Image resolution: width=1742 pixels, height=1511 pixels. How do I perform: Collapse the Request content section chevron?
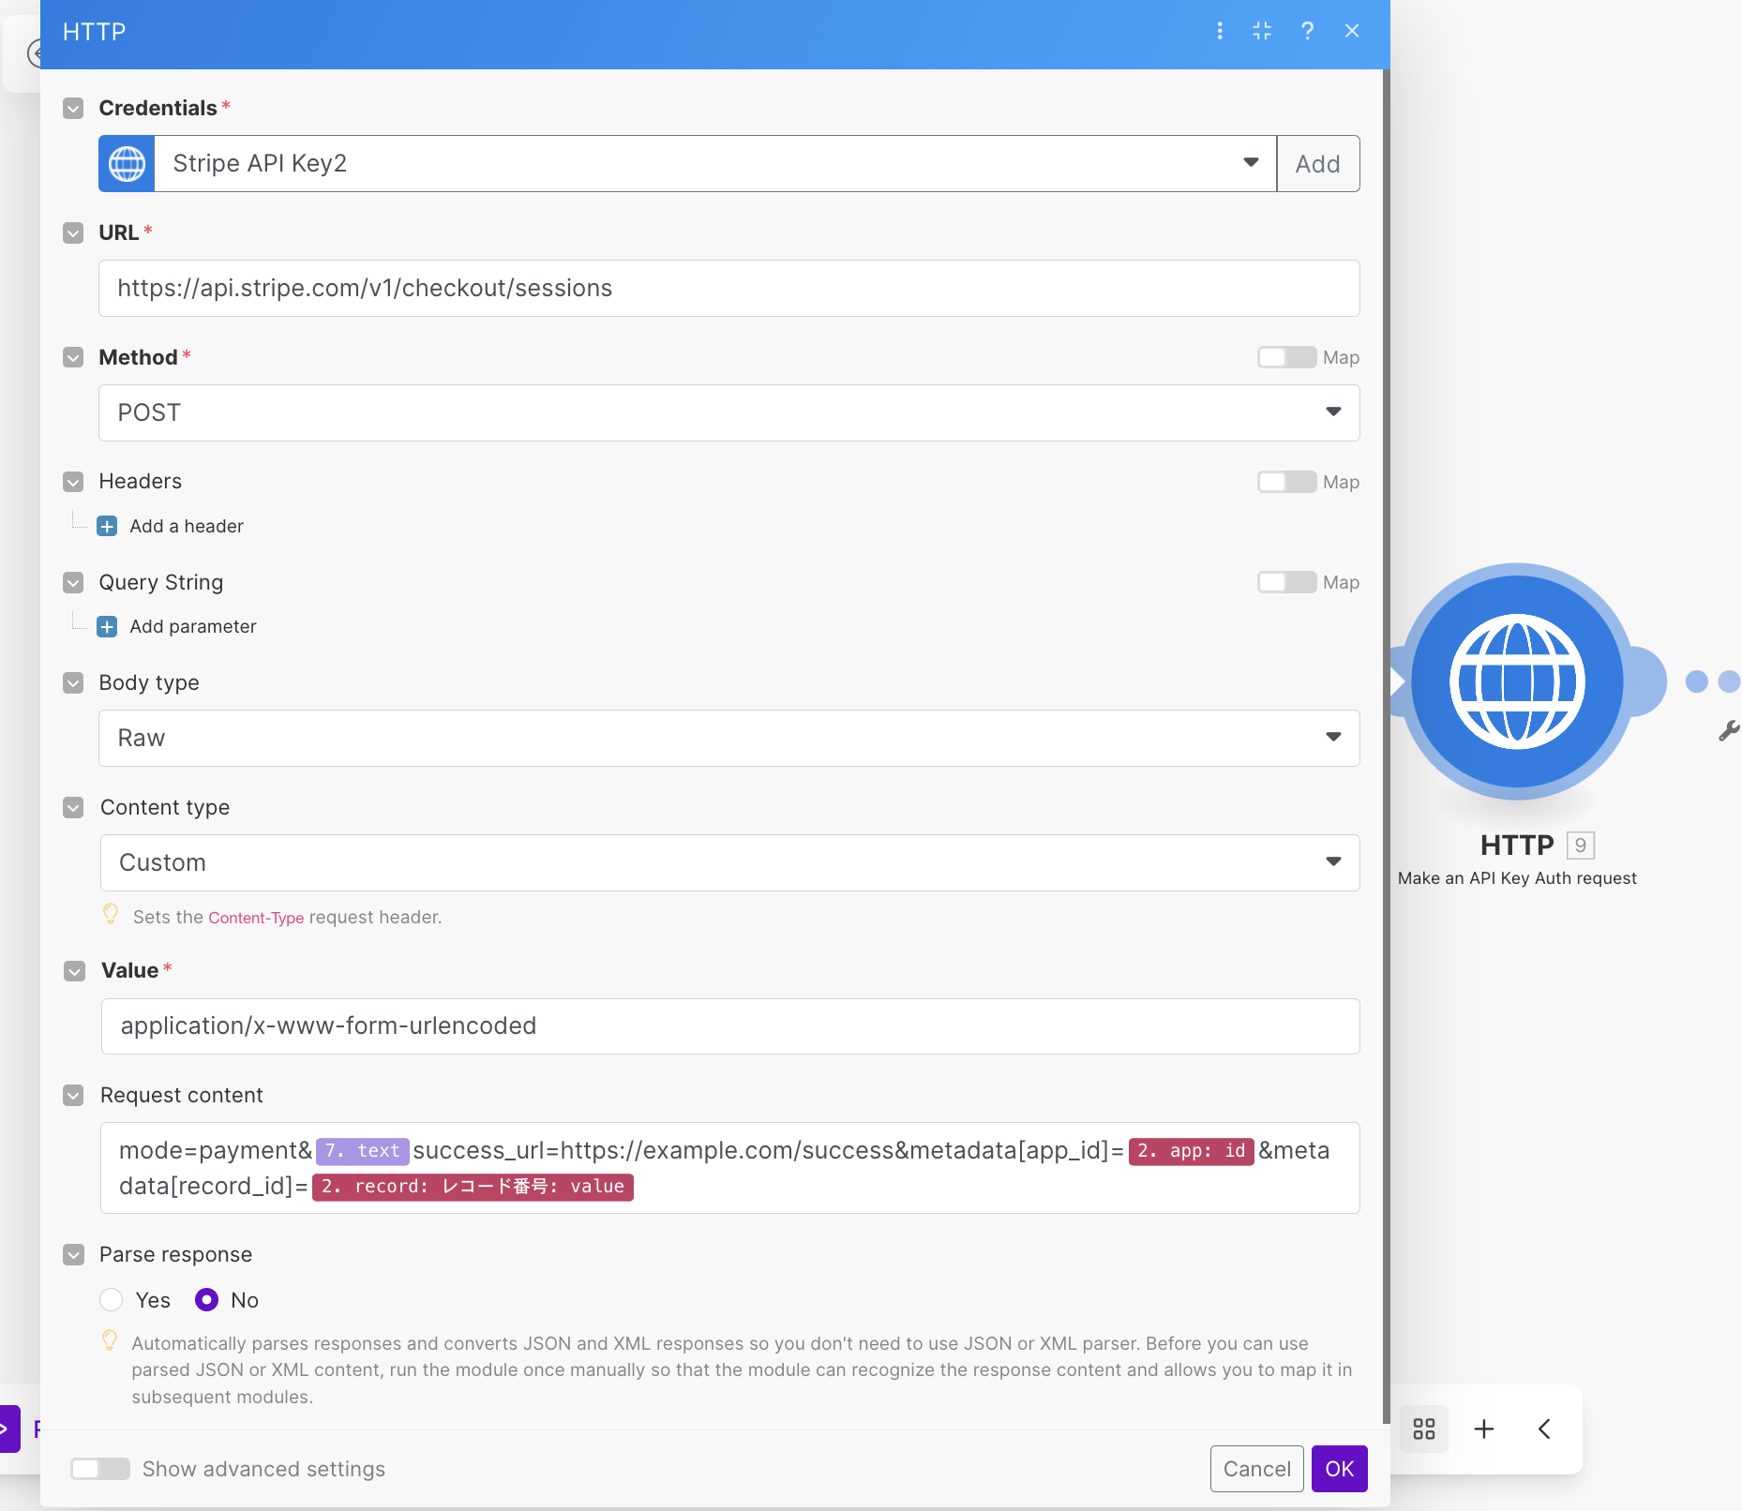(73, 1096)
